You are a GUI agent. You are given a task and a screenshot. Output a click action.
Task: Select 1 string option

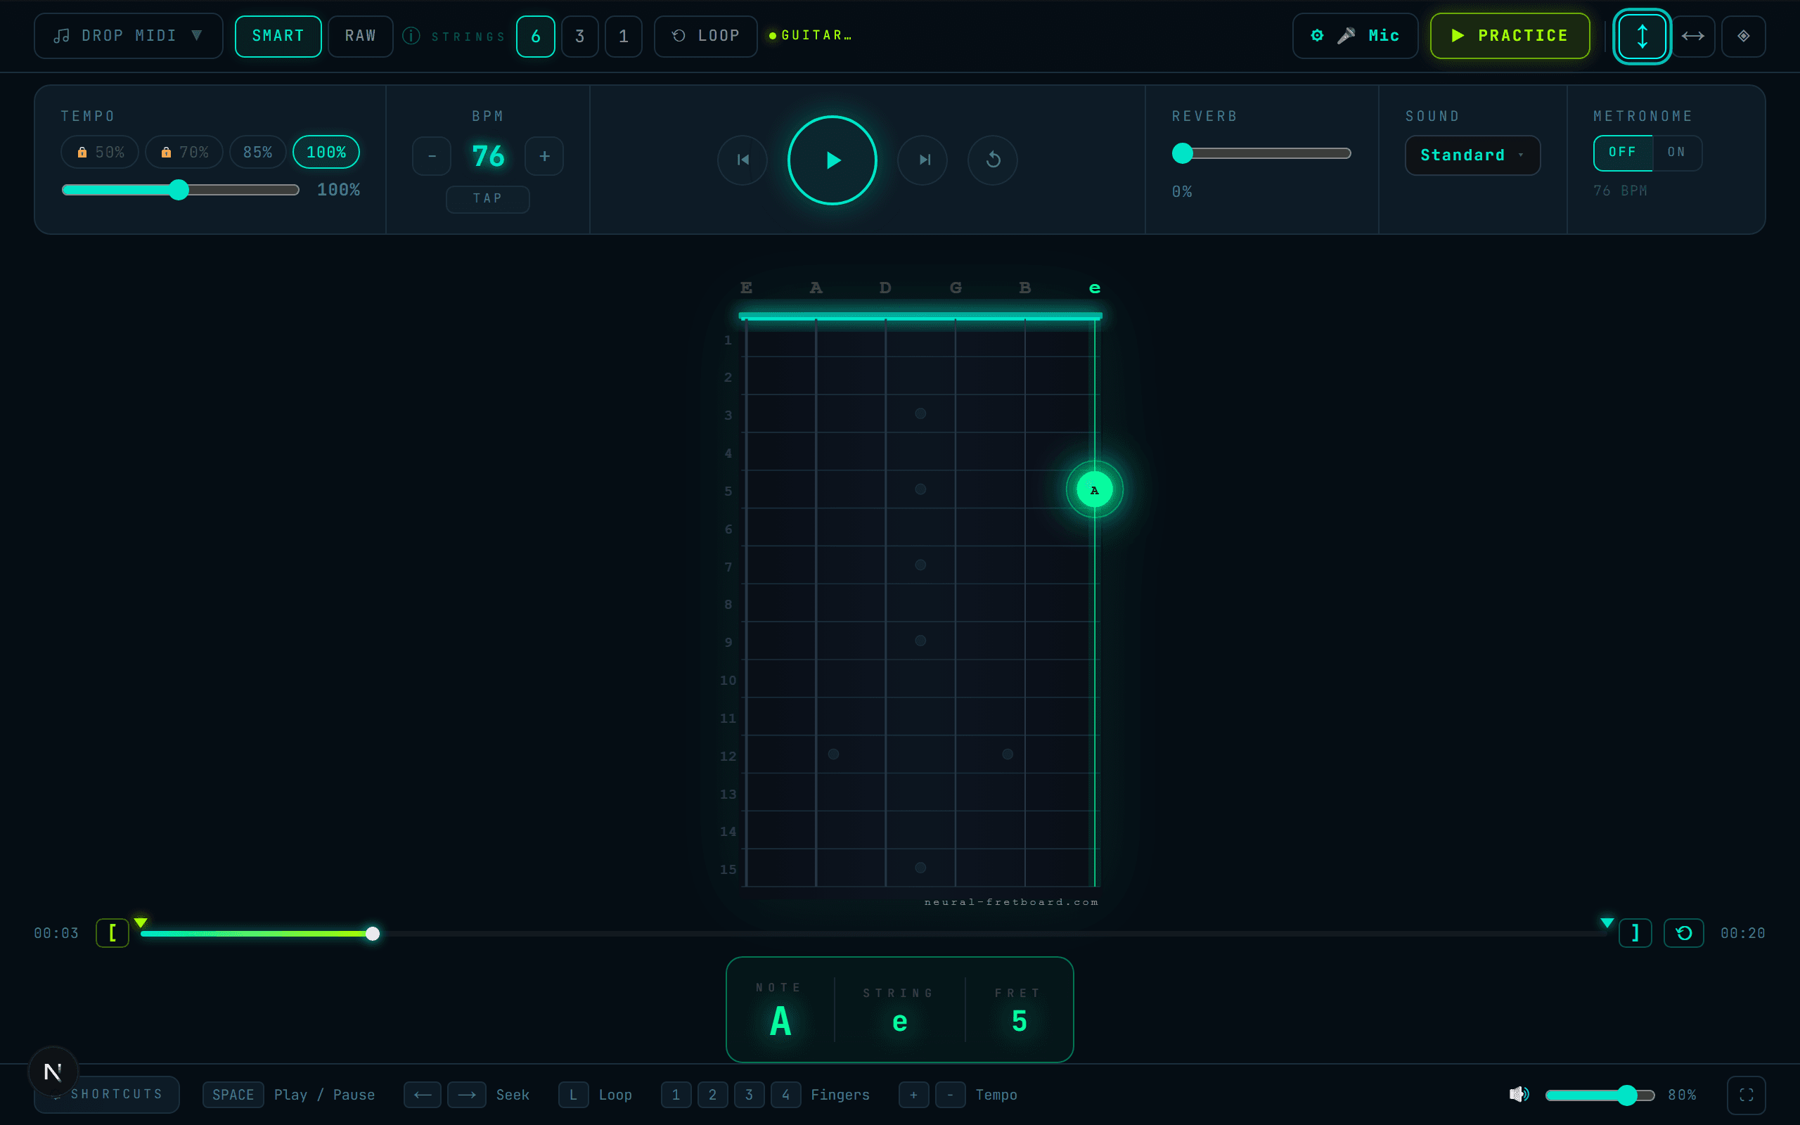coord(624,37)
